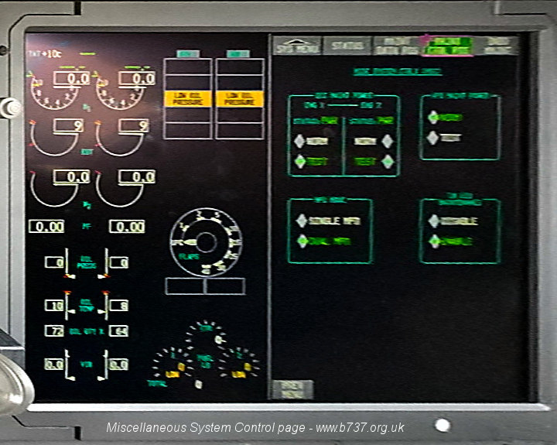
Task: Click the left EGT arc gauge
Action: (x=54, y=135)
